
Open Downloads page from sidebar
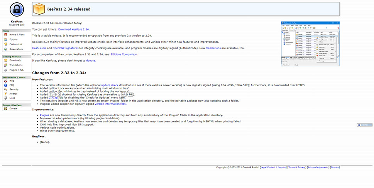15,60
